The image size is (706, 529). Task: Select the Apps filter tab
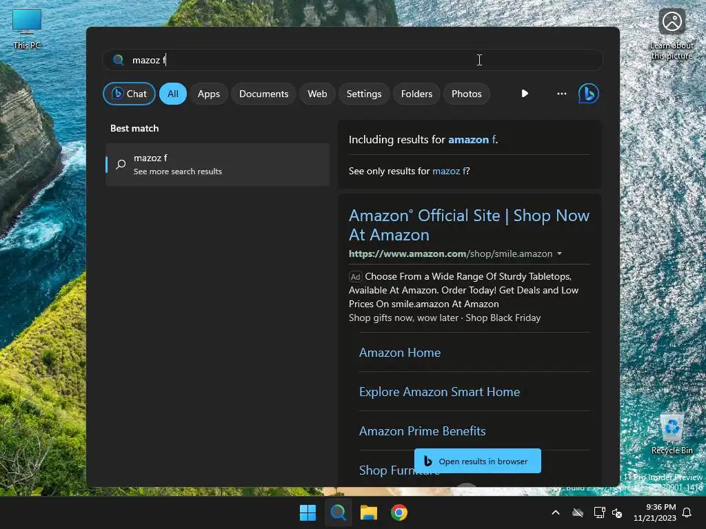click(208, 94)
